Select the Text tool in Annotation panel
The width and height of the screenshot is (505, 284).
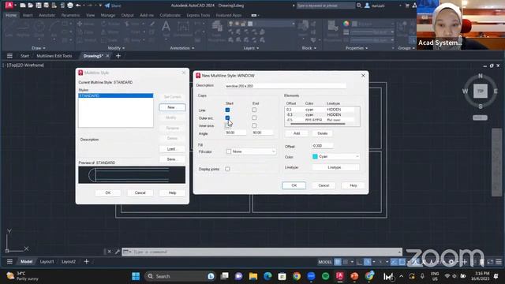coord(166,28)
